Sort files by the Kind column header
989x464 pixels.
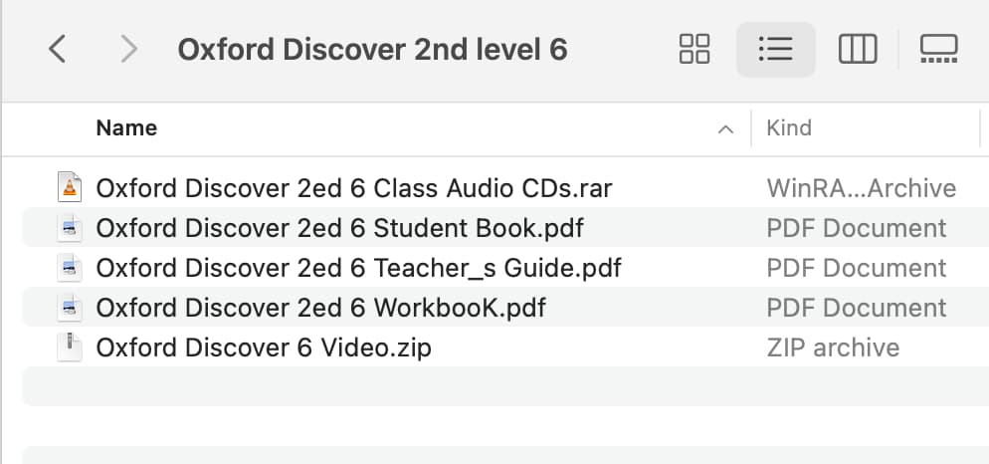tap(789, 128)
